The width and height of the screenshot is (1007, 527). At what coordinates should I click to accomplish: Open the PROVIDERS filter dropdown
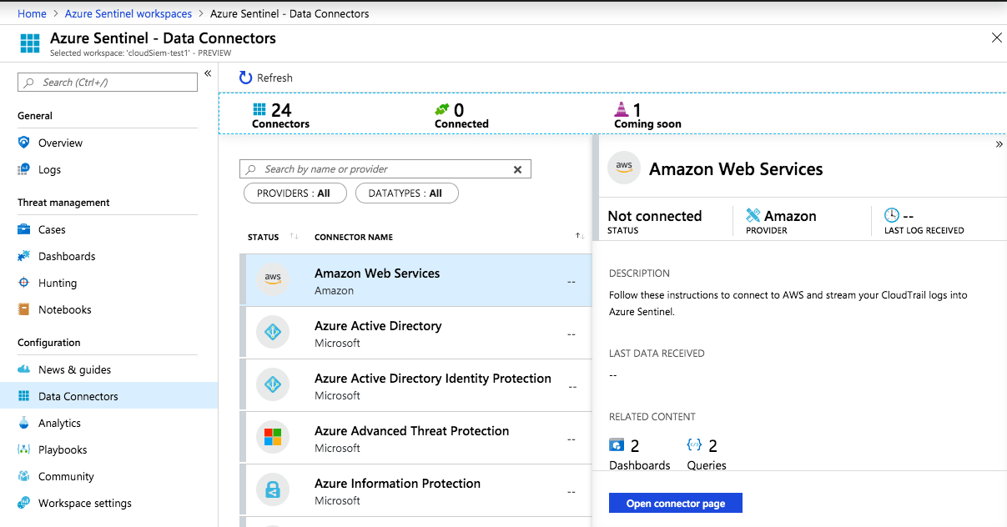coord(293,193)
